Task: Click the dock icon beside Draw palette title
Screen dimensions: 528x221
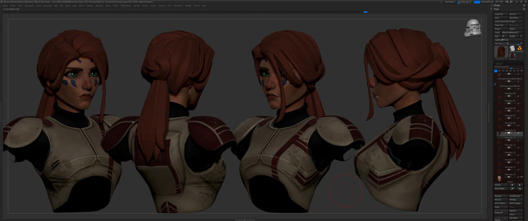Action: pos(524,5)
